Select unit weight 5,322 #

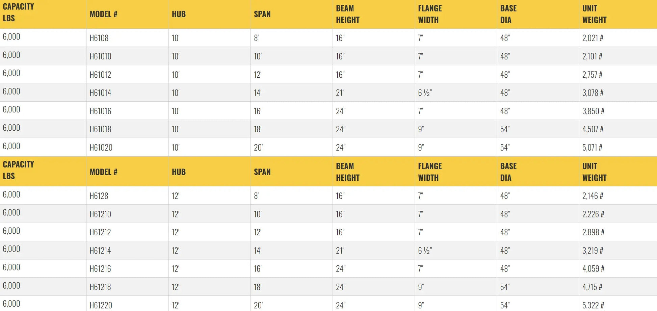coord(593,305)
